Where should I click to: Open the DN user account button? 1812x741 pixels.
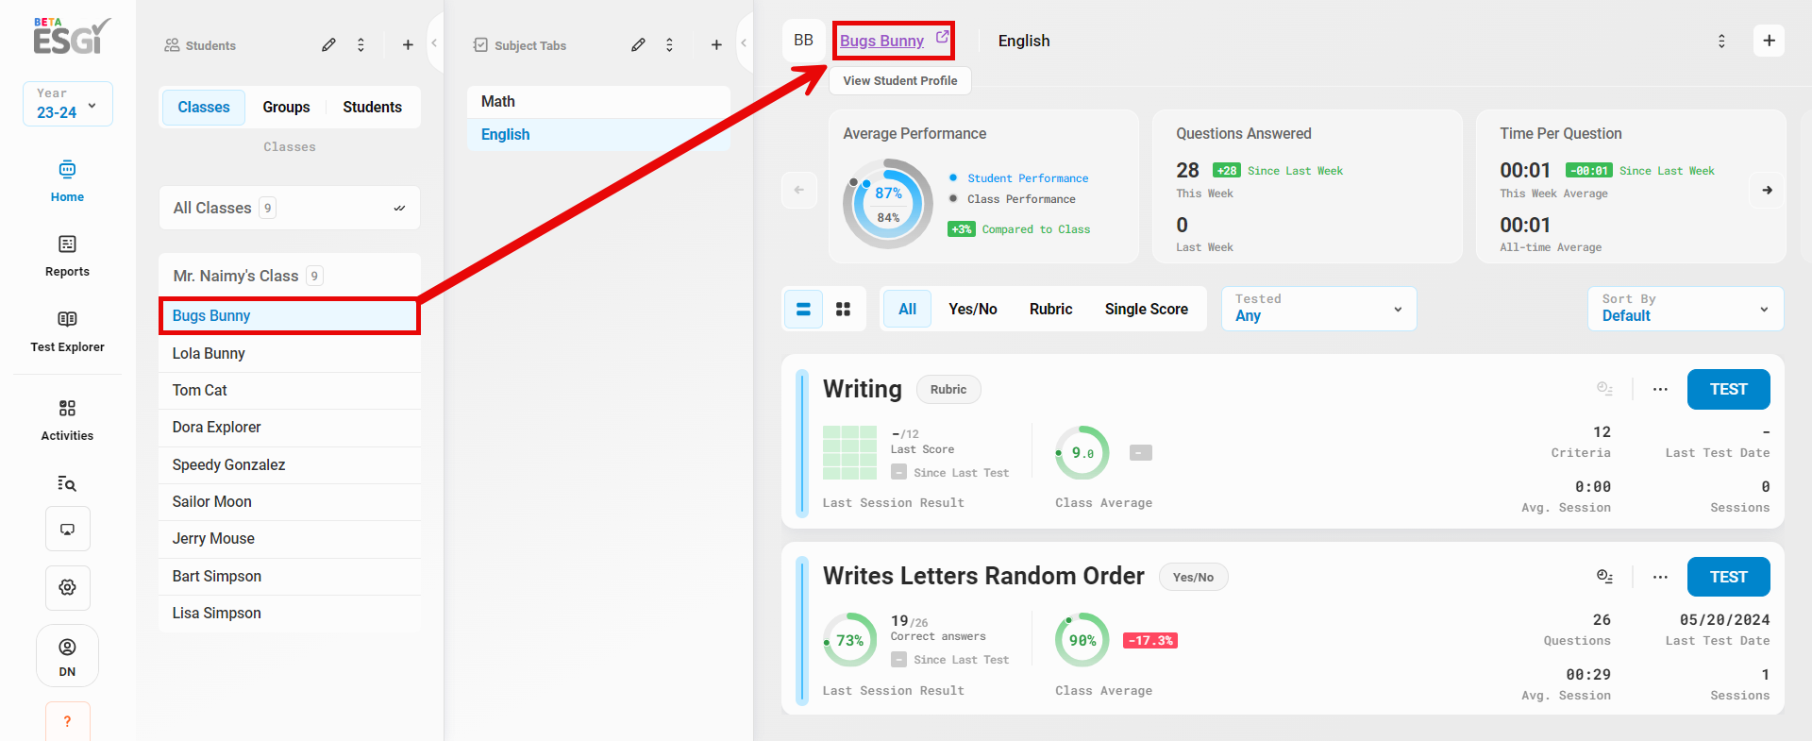pos(67,656)
